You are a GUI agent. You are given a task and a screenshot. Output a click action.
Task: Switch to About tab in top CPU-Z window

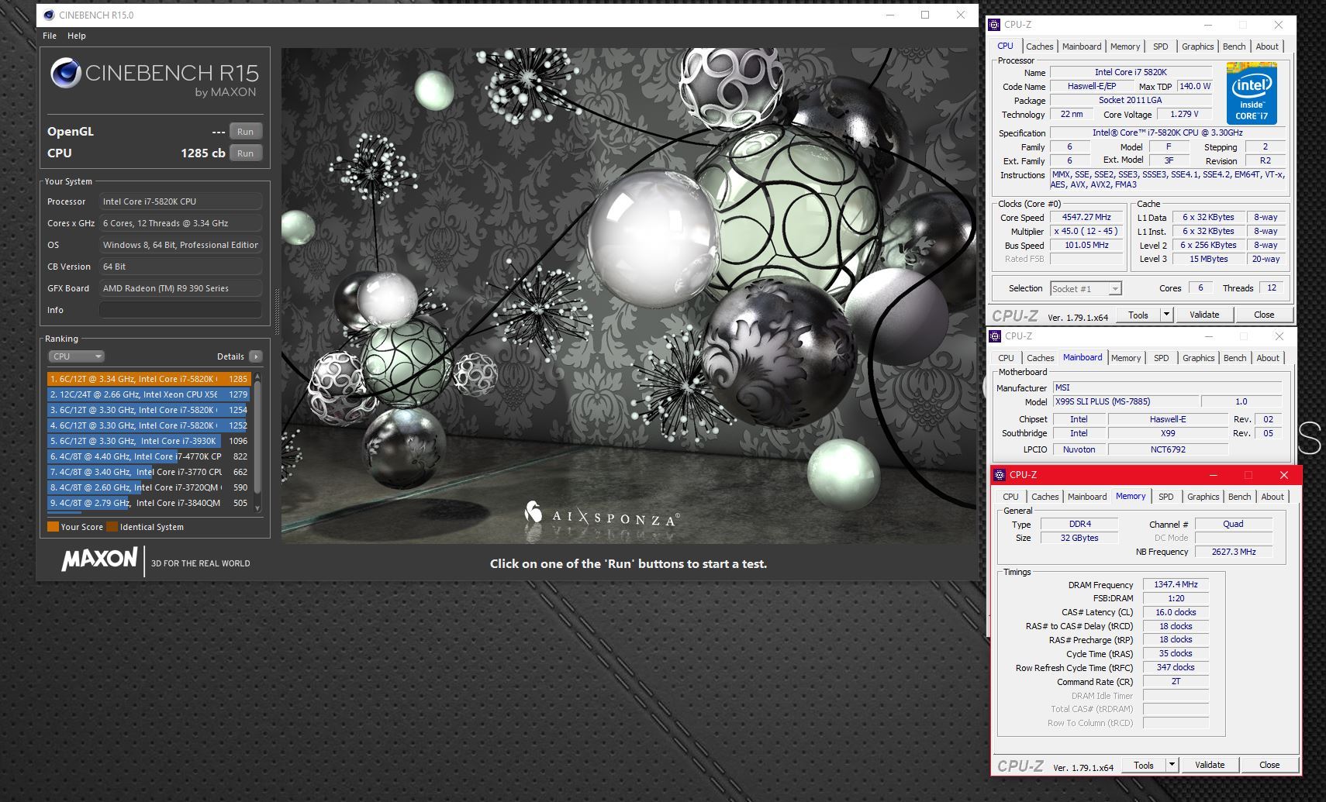1267,46
